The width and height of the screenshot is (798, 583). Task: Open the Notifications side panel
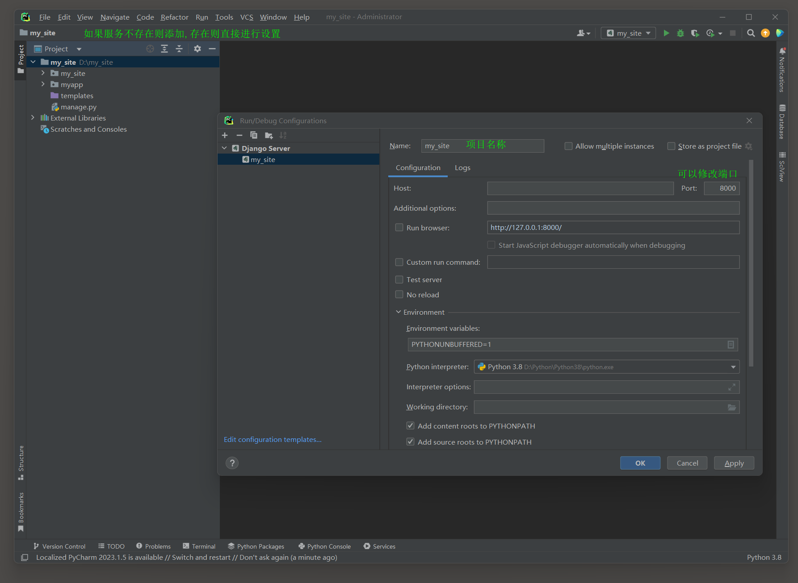click(x=782, y=70)
